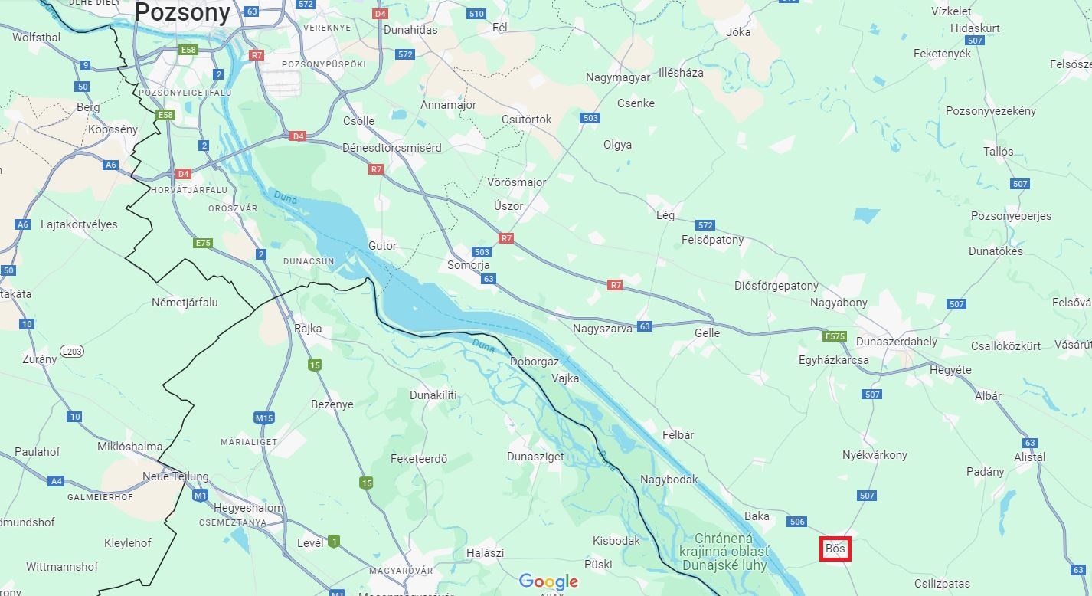Click the D4 shield near Horvátjárfalu
Viewport: 1092px width, 596px height.
(x=183, y=174)
